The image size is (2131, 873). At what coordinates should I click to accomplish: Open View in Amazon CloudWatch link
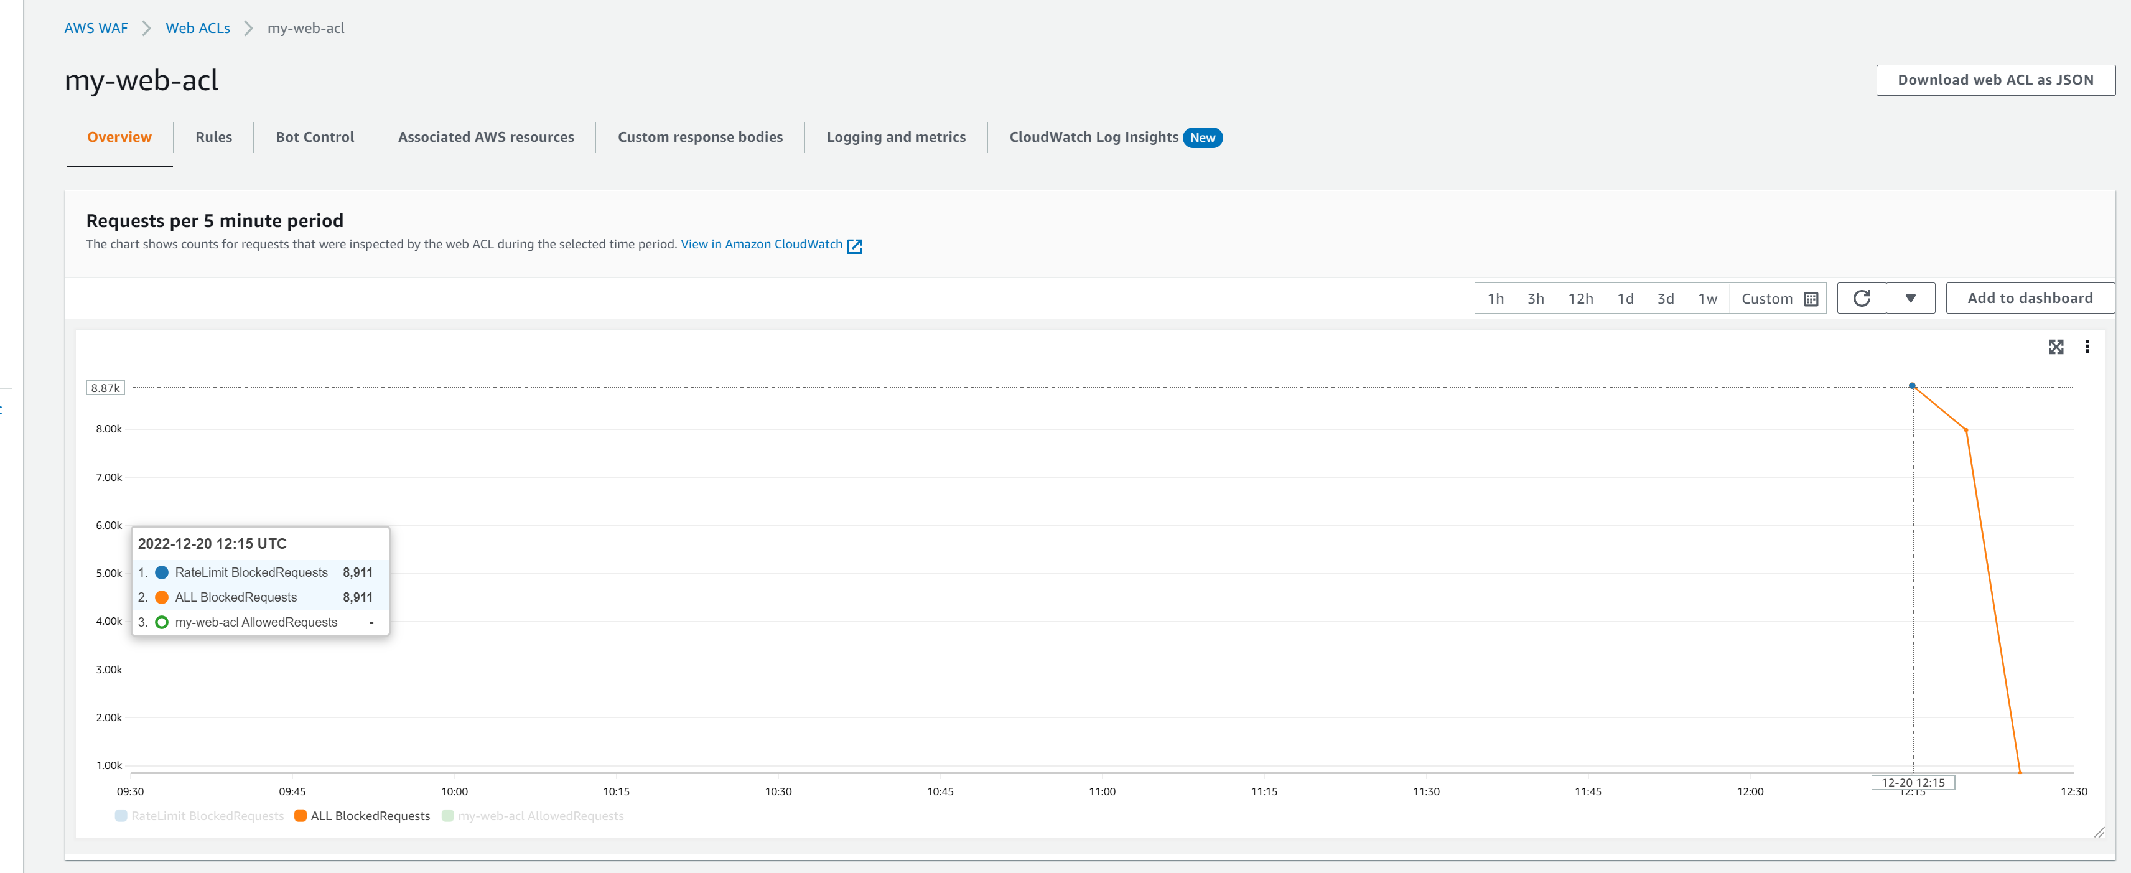point(761,244)
